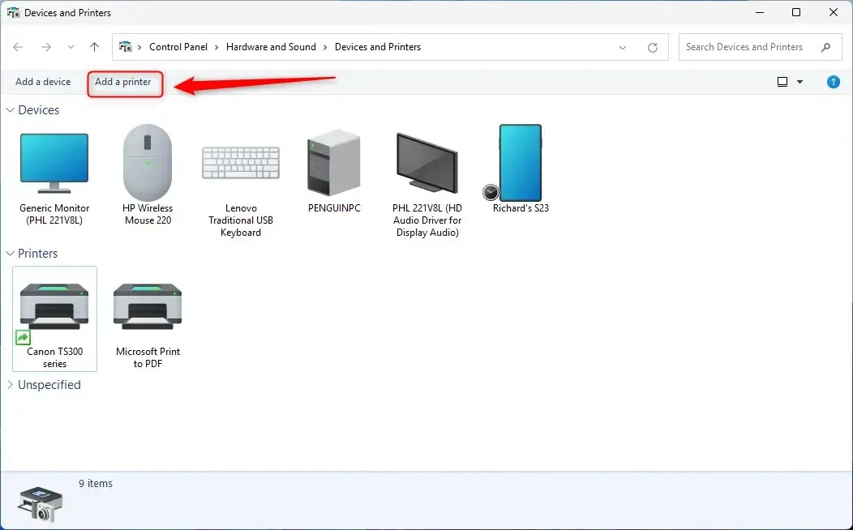The height and width of the screenshot is (530, 853).
Task: Open the view options dropdown arrow
Action: click(800, 82)
